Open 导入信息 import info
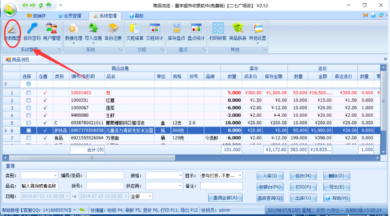 coord(93,33)
